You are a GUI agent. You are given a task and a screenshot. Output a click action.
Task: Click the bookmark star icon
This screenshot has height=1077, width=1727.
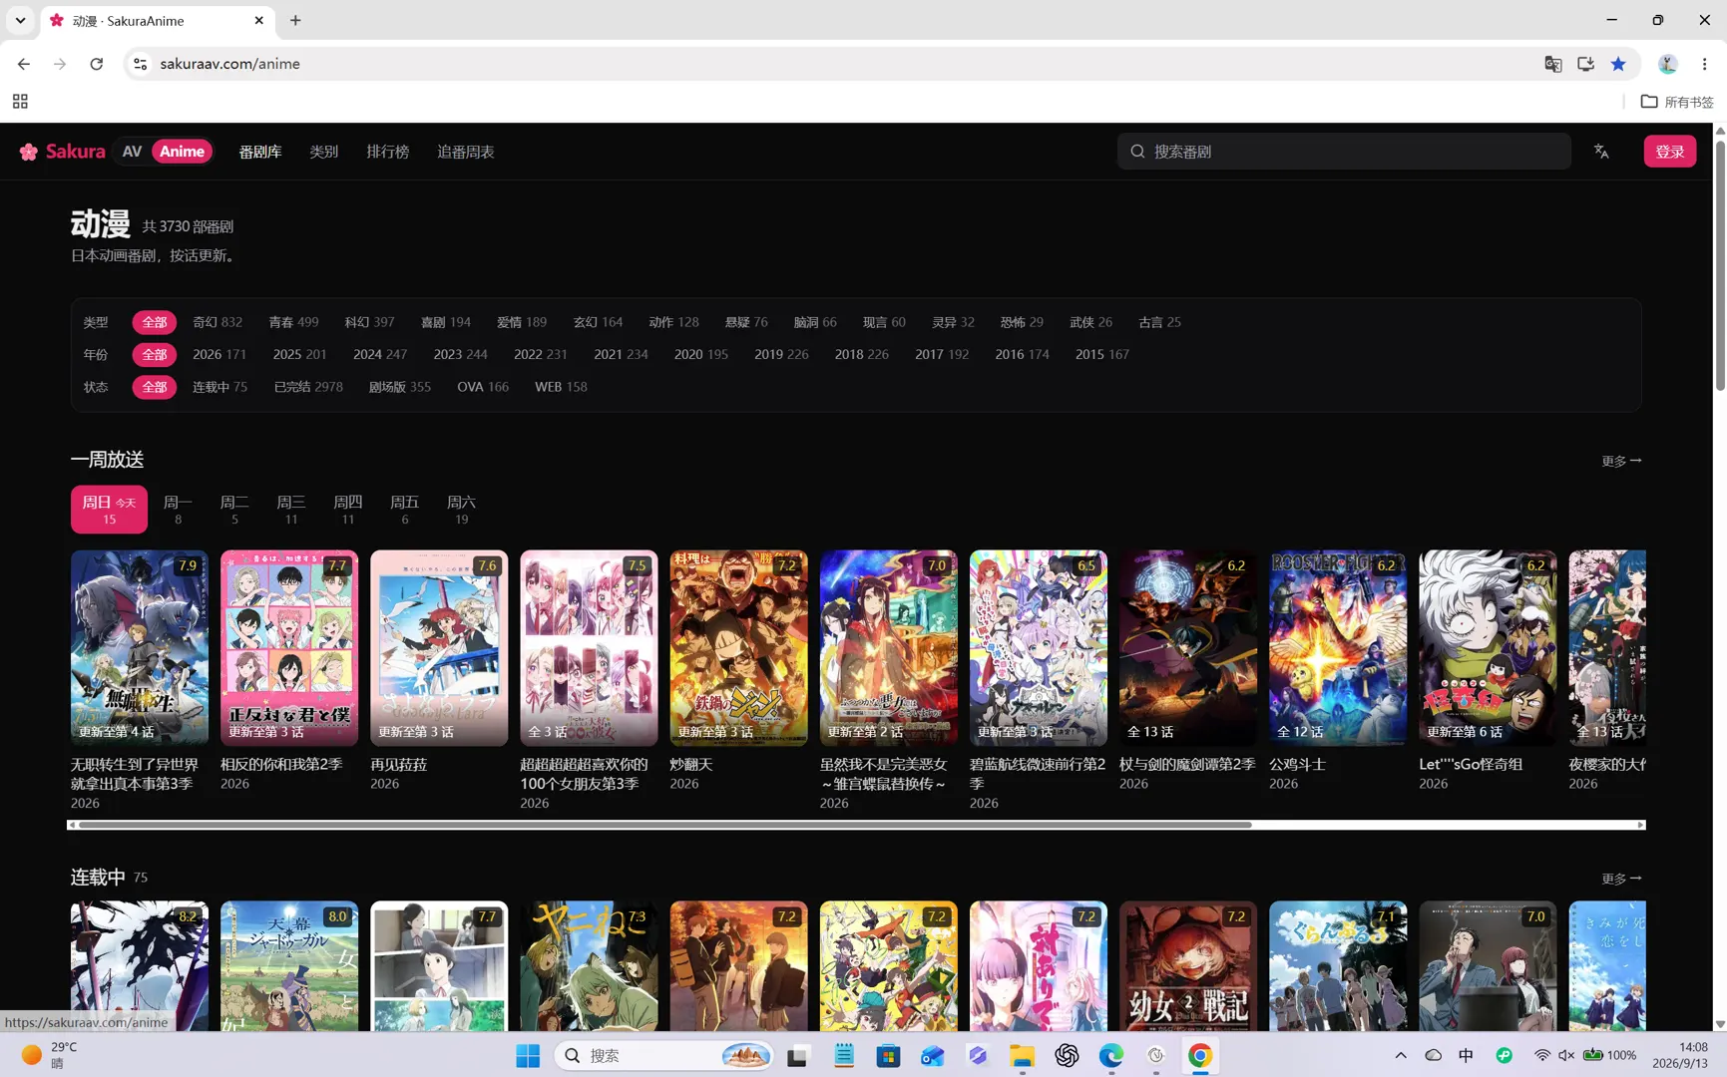point(1618,64)
